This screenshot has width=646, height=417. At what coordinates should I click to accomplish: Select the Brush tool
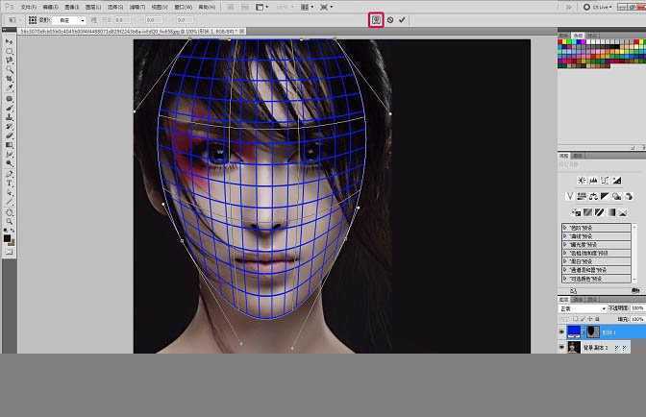point(9,108)
